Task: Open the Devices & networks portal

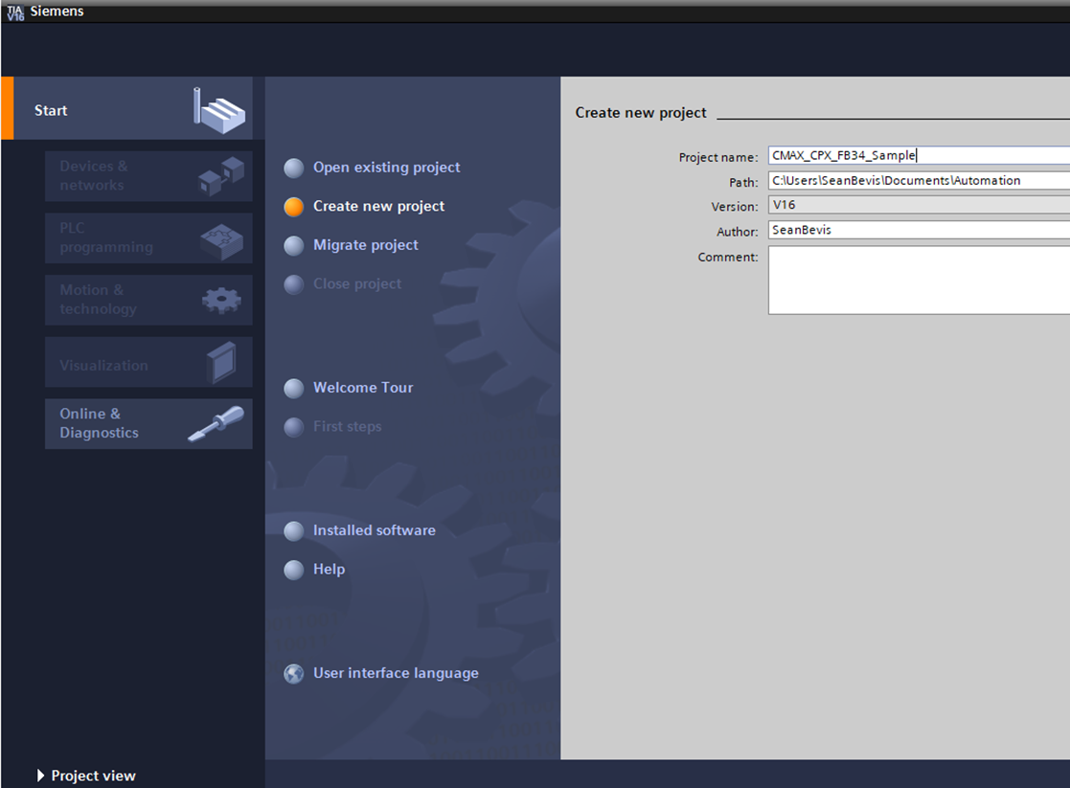Action: pyautogui.click(x=148, y=176)
